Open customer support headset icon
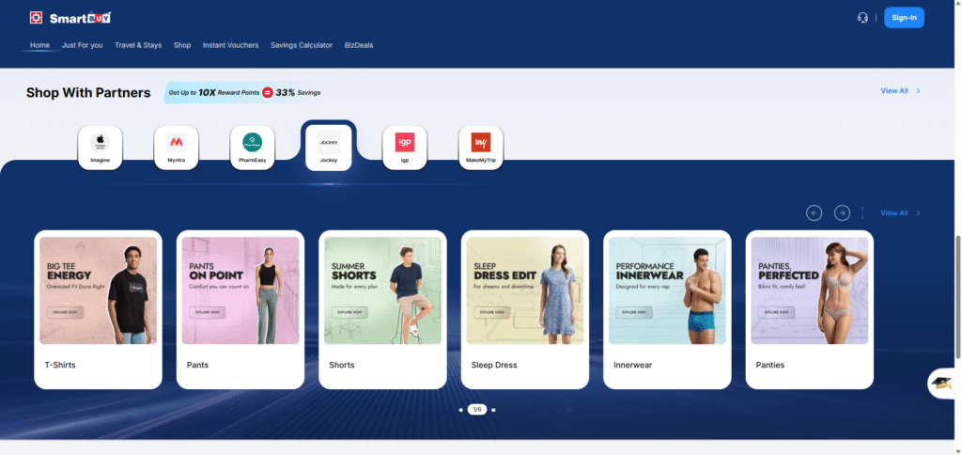This screenshot has height=455, width=962. click(x=862, y=18)
